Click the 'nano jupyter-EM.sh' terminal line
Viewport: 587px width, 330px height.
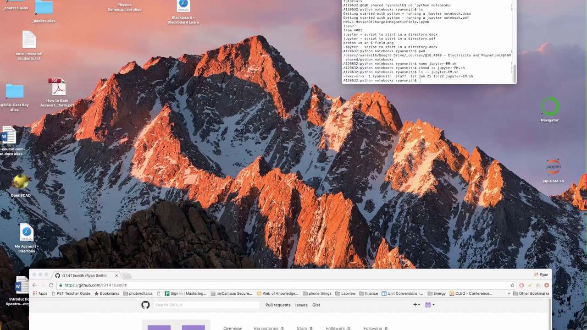tap(400, 64)
